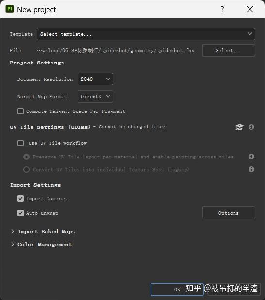Open Auto-unwrap Options button
This screenshot has width=265, height=300.
pyautogui.click(x=229, y=213)
